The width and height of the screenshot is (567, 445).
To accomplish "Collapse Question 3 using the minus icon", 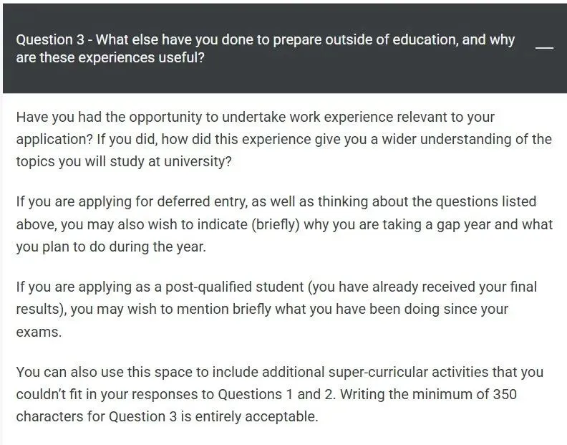I will [544, 47].
